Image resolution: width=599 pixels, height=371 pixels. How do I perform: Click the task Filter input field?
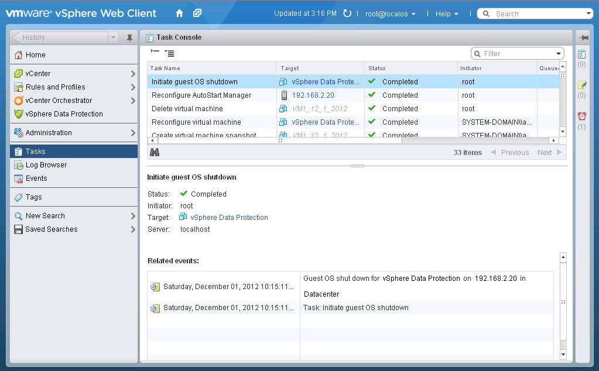pos(518,54)
